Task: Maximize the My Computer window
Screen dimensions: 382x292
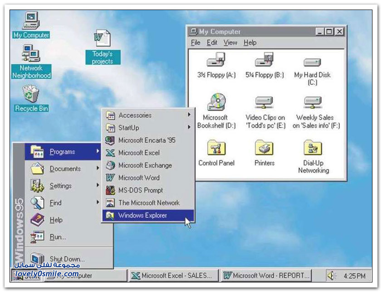Action: point(329,32)
